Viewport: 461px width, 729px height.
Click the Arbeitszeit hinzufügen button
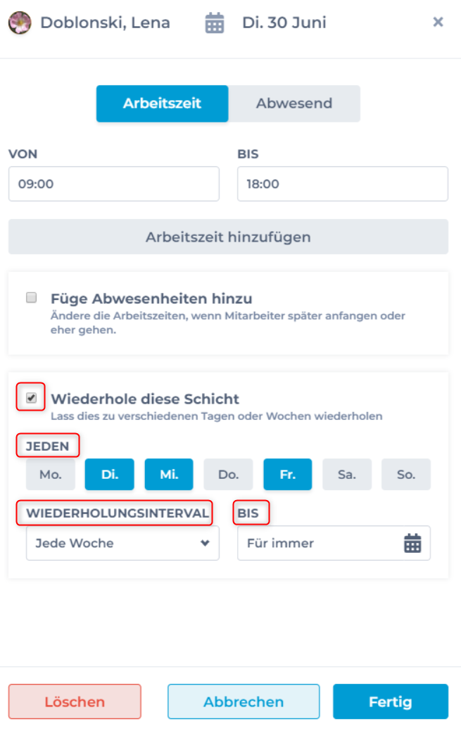click(228, 237)
